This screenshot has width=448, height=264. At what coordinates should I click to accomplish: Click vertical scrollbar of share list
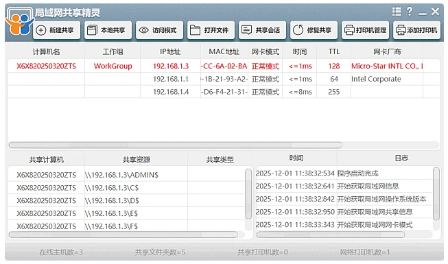pyautogui.click(x=248, y=194)
